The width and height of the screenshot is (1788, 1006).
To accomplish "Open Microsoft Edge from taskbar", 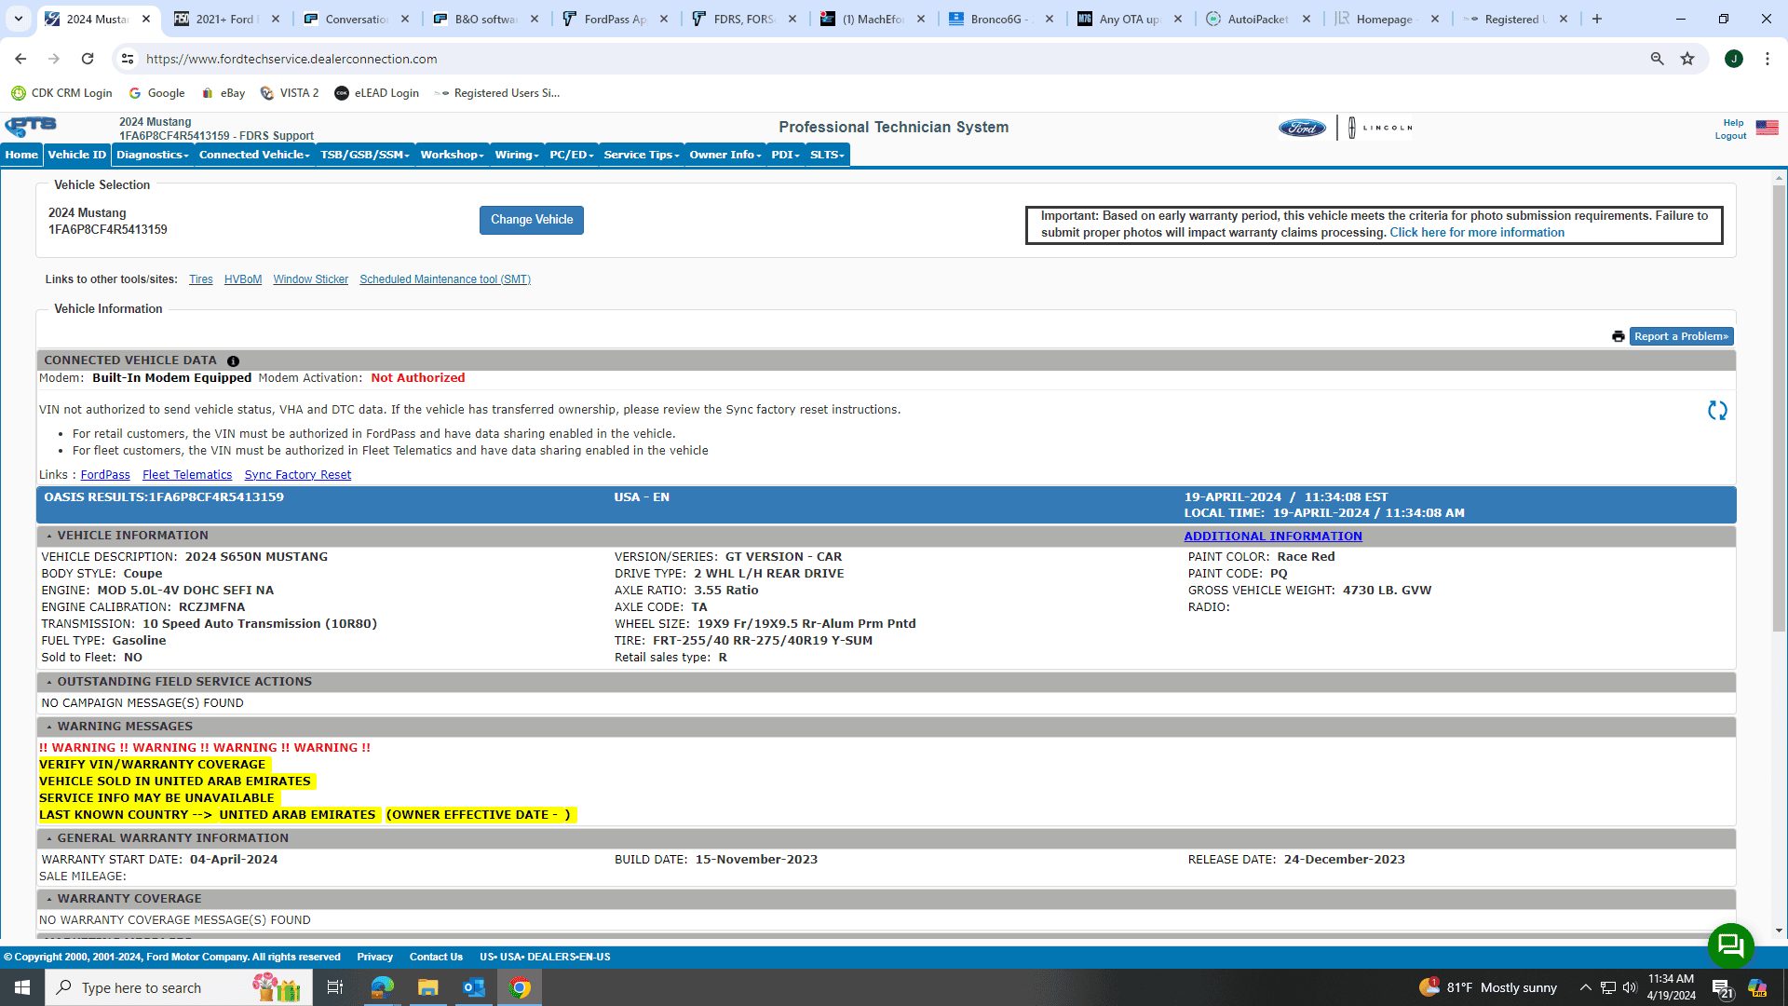I will tap(382, 987).
